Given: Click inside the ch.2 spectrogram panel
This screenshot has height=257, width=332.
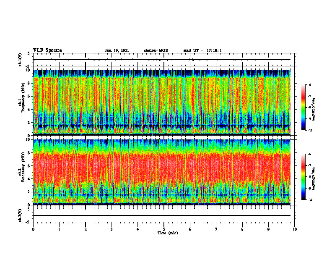Looking at the screenshot, I should click(162, 172).
